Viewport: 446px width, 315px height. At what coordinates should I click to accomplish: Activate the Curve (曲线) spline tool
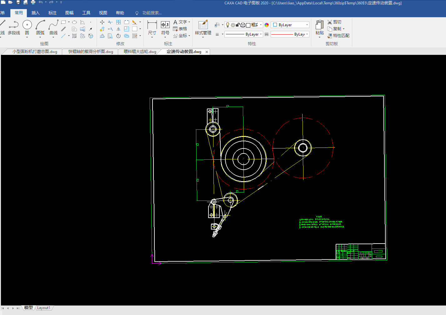[53, 25]
